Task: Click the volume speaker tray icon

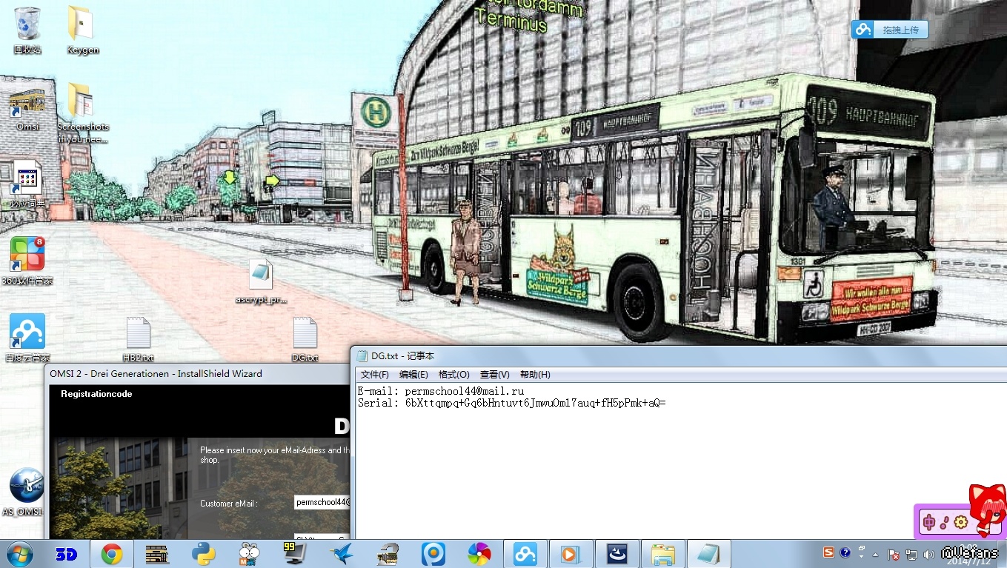Action: (928, 554)
